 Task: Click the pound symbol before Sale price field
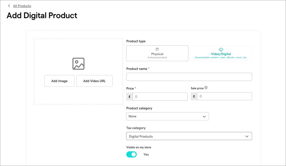[x=194, y=96]
